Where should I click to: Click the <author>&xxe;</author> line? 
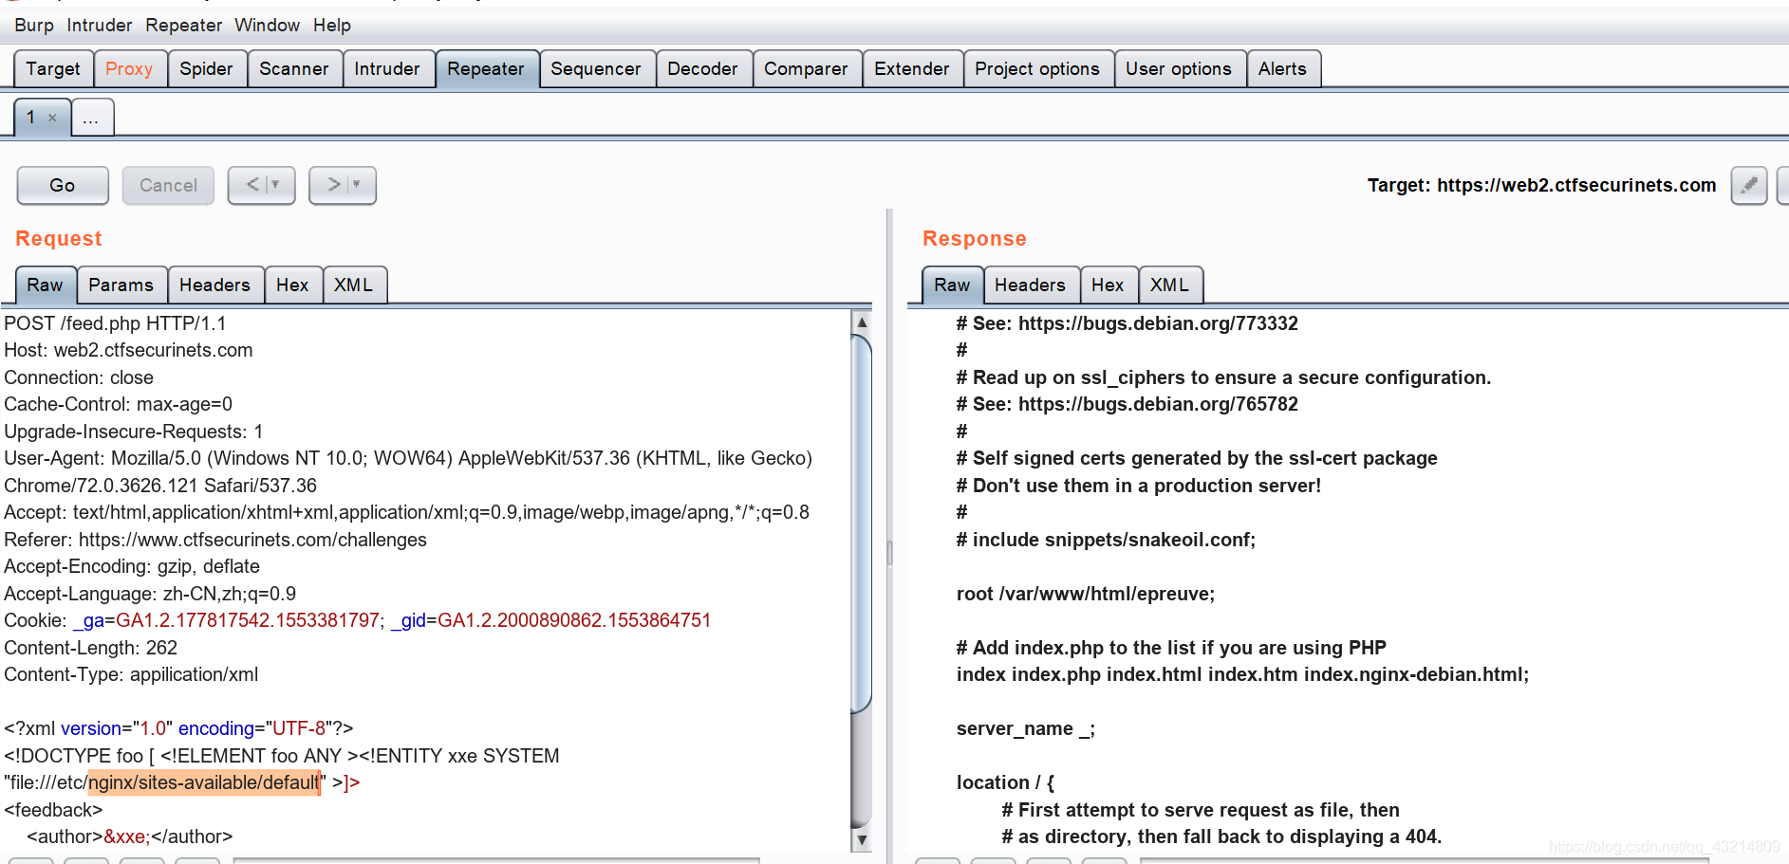130,836
